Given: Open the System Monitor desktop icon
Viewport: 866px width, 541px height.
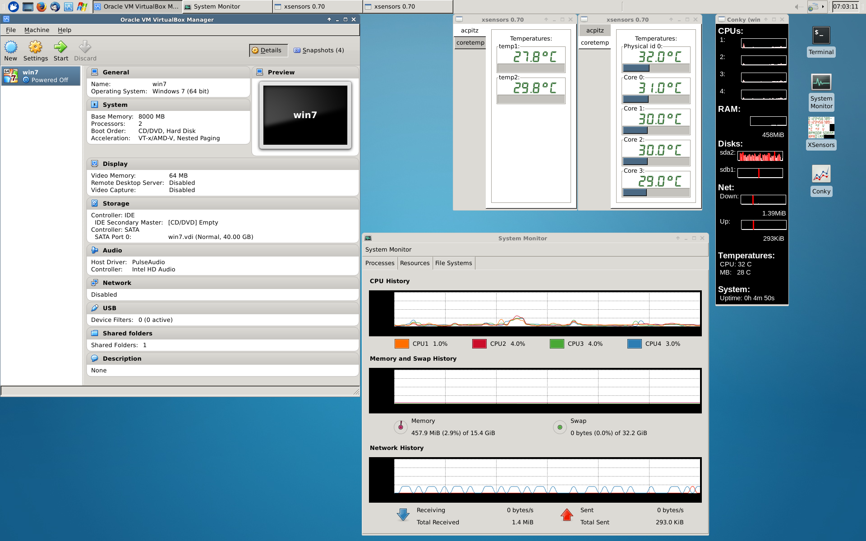Looking at the screenshot, I should 821,92.
